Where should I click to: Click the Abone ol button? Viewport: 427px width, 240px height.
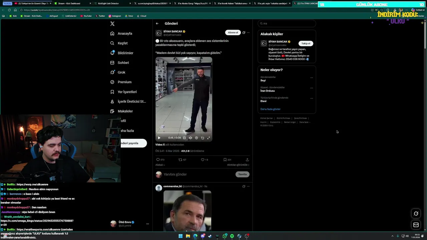pos(233,32)
